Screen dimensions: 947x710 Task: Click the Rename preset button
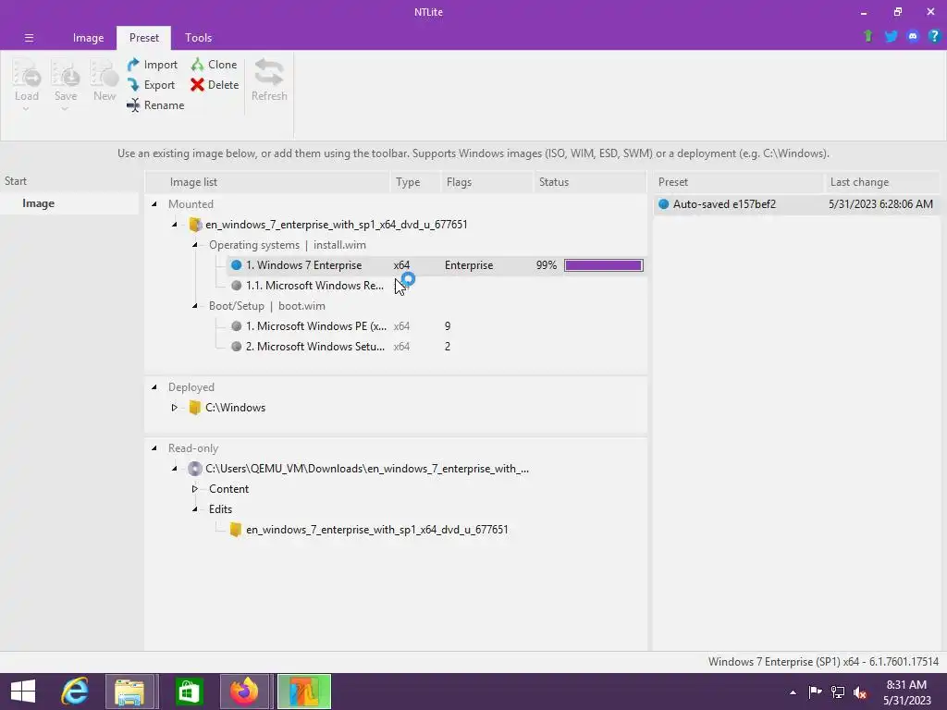(155, 105)
